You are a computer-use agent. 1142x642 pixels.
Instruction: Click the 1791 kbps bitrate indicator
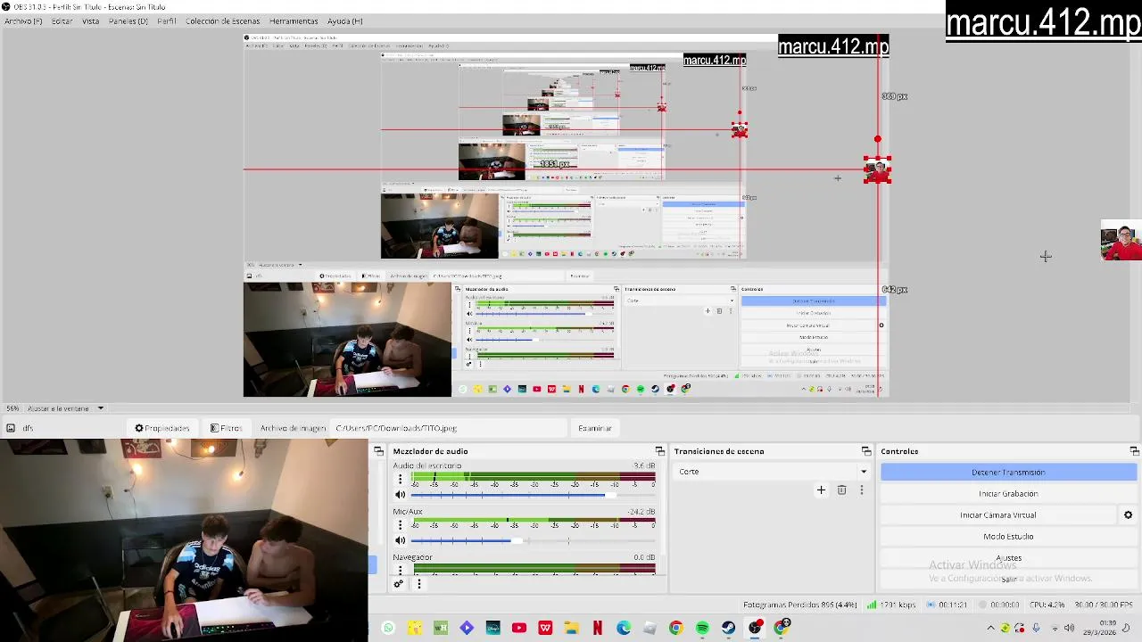pos(892,605)
